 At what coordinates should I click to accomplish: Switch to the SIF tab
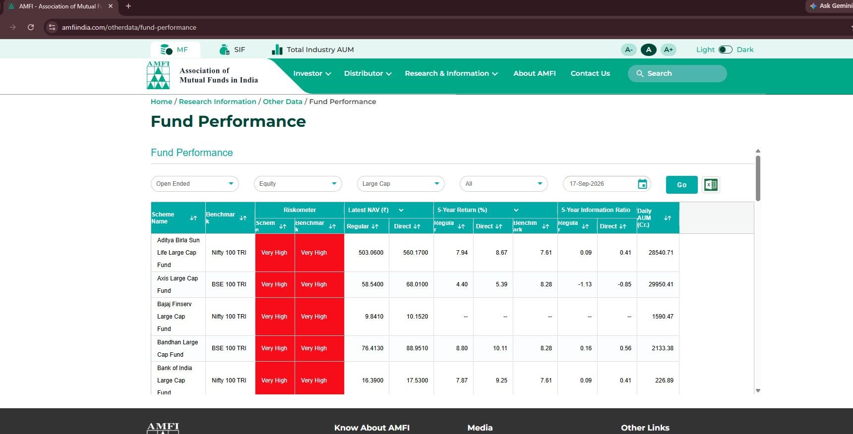coord(232,50)
